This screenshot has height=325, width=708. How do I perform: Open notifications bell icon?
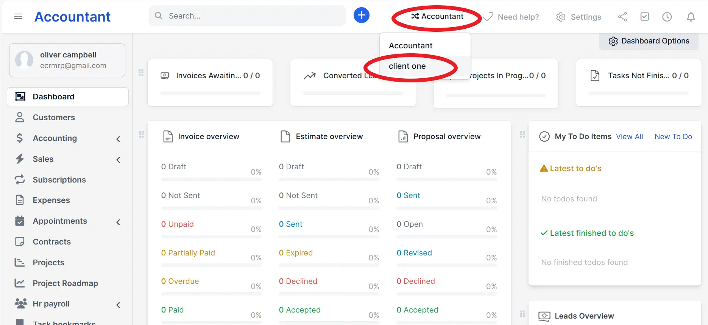click(691, 17)
